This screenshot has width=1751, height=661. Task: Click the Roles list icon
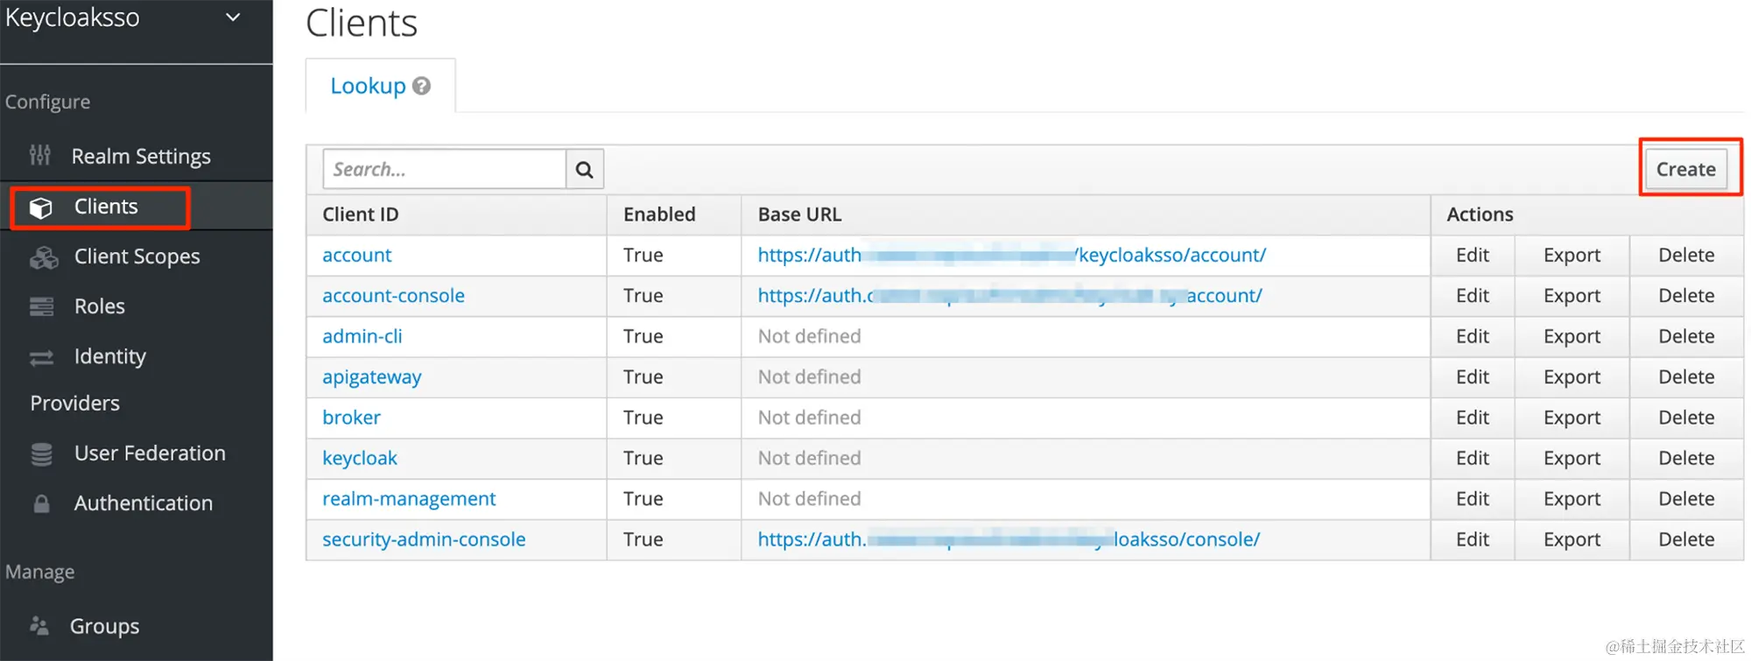[41, 306]
